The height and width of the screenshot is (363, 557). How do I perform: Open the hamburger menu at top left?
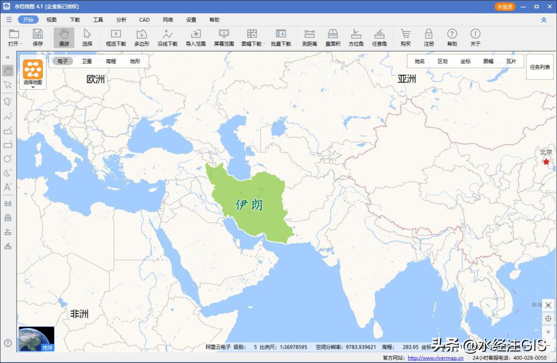click(x=9, y=20)
